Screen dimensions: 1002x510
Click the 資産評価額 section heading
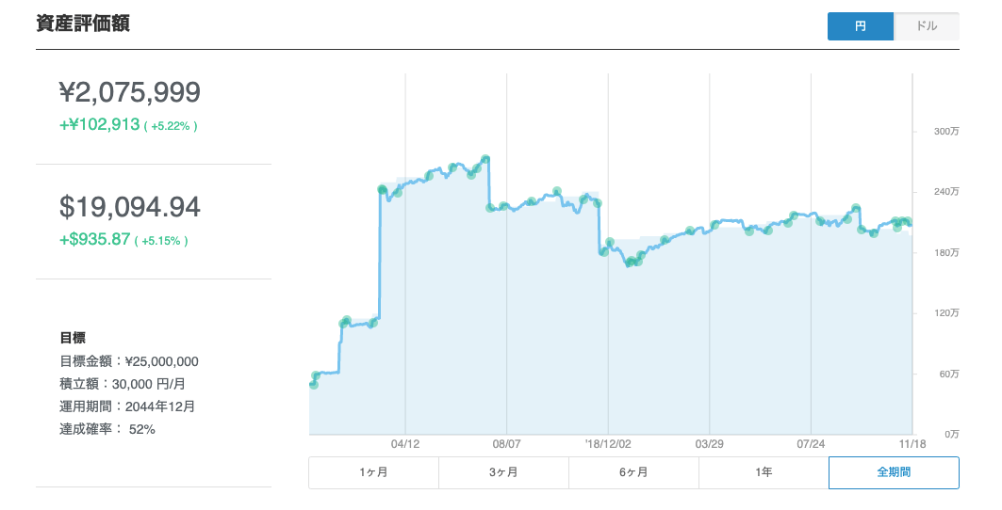point(83,24)
